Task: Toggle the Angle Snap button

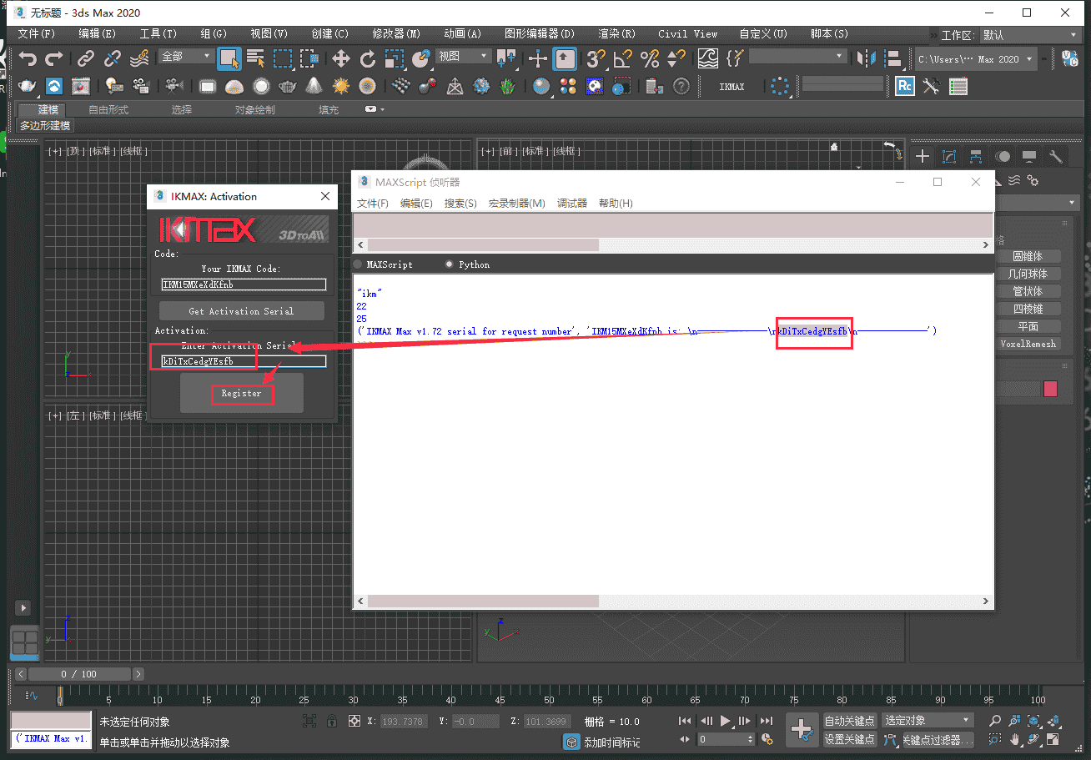Action: (x=622, y=58)
